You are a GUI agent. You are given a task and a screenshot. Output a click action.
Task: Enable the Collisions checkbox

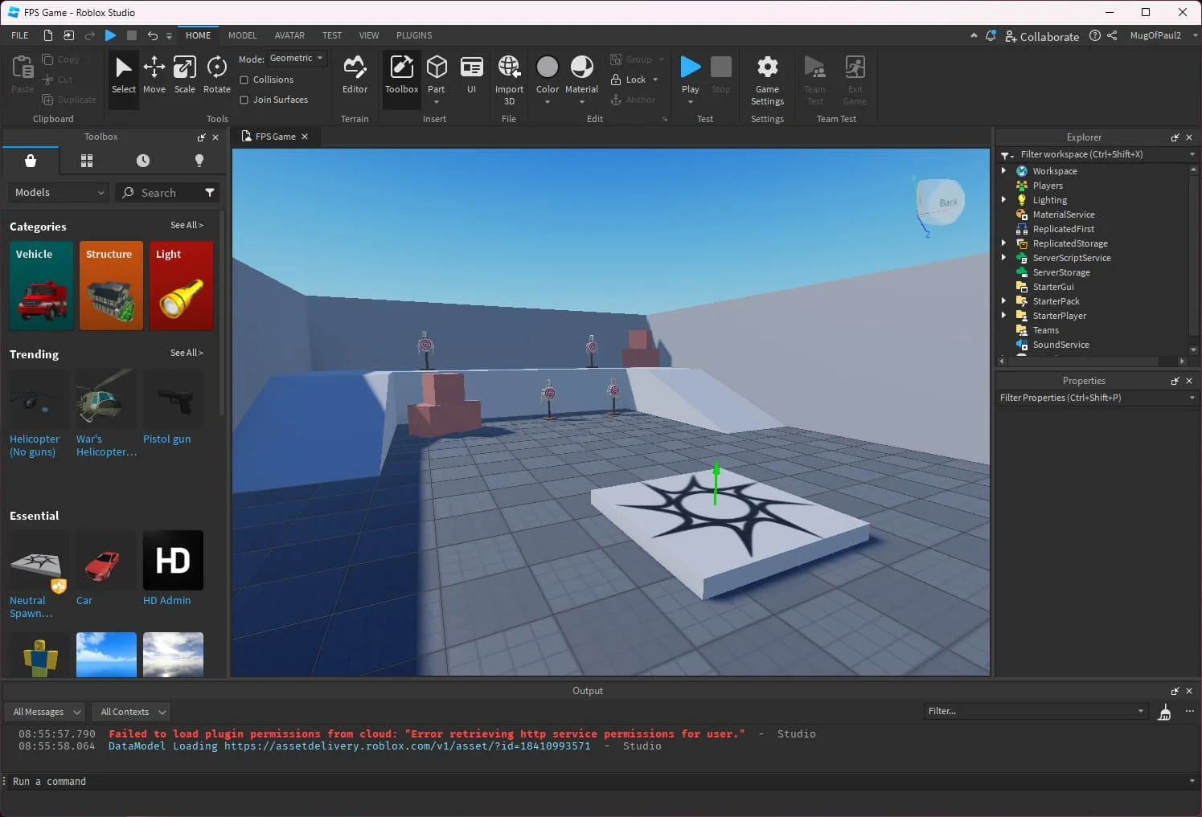244,79
